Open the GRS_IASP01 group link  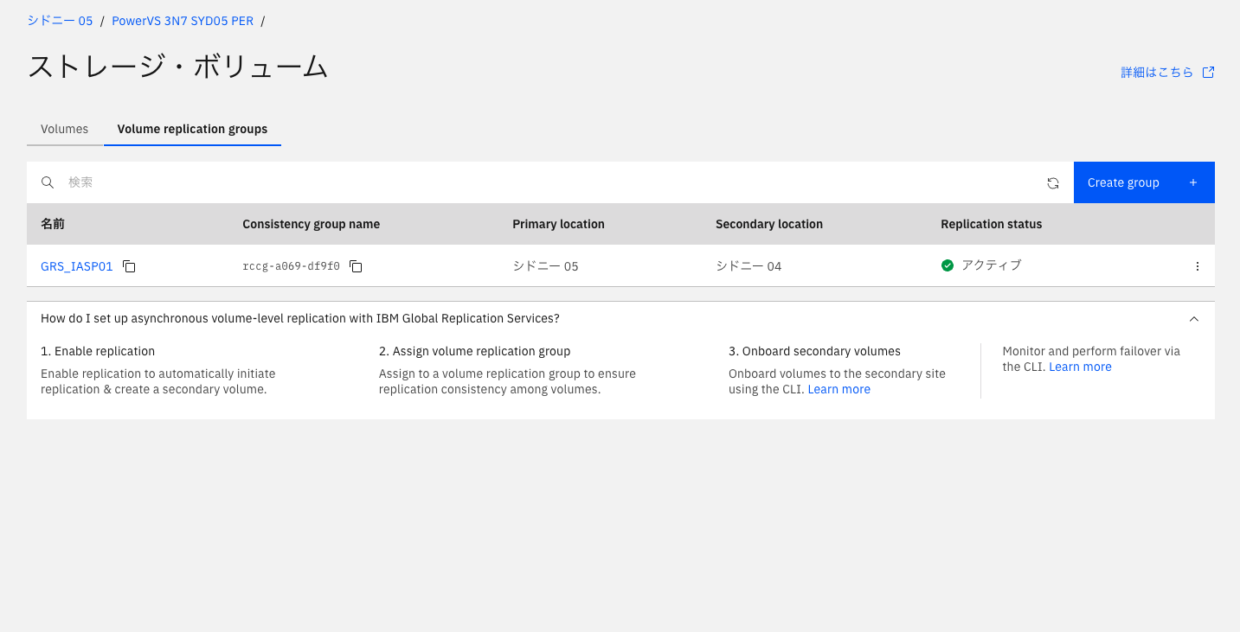[x=76, y=266]
